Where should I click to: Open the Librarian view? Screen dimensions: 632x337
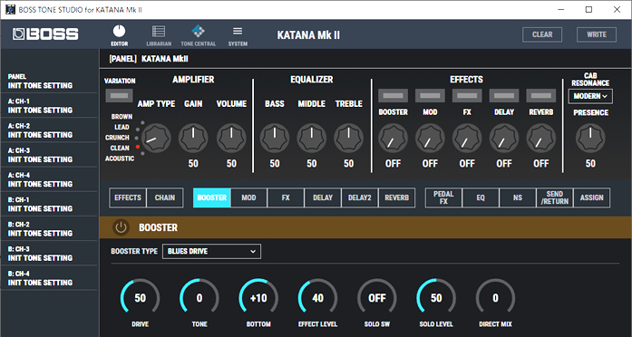coord(159,35)
